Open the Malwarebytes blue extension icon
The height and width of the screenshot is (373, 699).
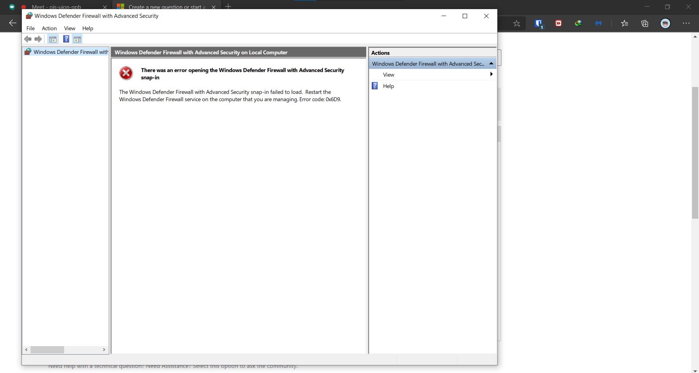pyautogui.click(x=599, y=23)
